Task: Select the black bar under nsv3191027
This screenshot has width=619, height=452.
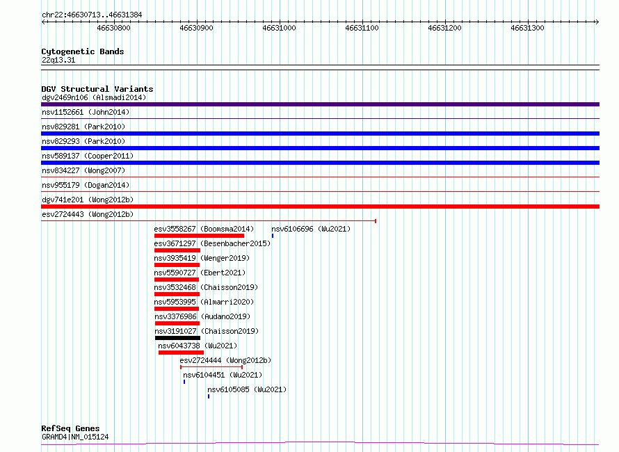Action: [177, 338]
